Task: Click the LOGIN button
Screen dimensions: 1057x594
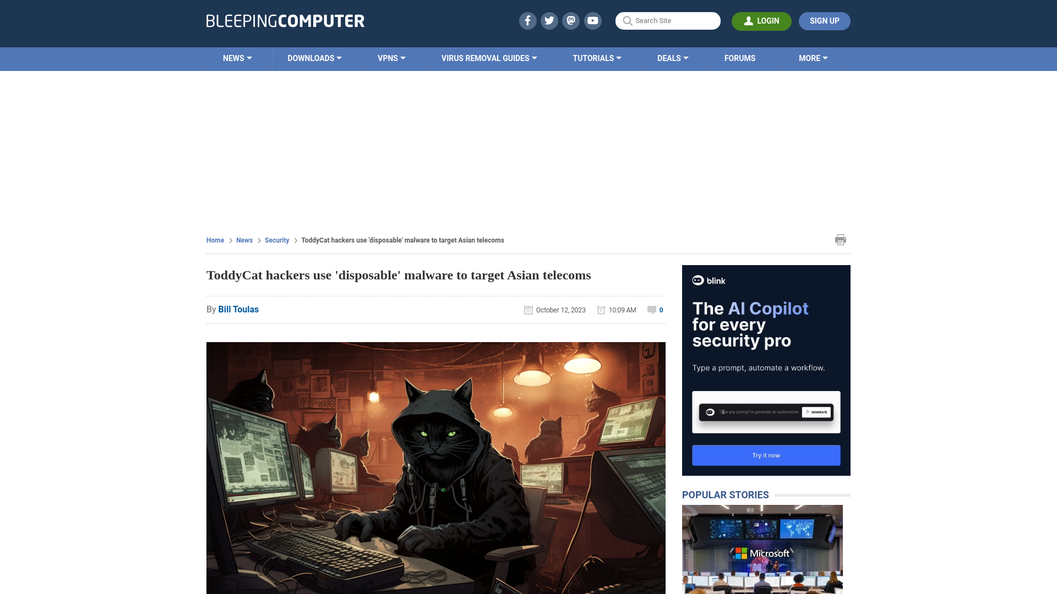Action: pyautogui.click(x=761, y=20)
